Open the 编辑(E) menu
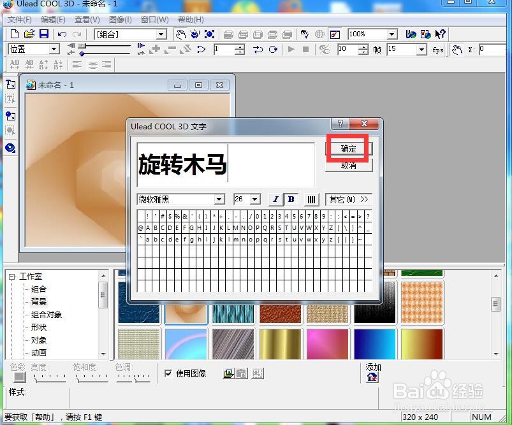Viewport: 512px width, 425px height. coord(53,20)
